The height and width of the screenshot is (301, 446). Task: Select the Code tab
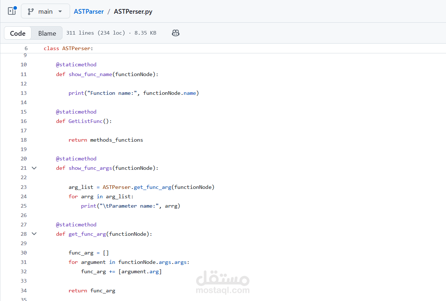pos(17,33)
